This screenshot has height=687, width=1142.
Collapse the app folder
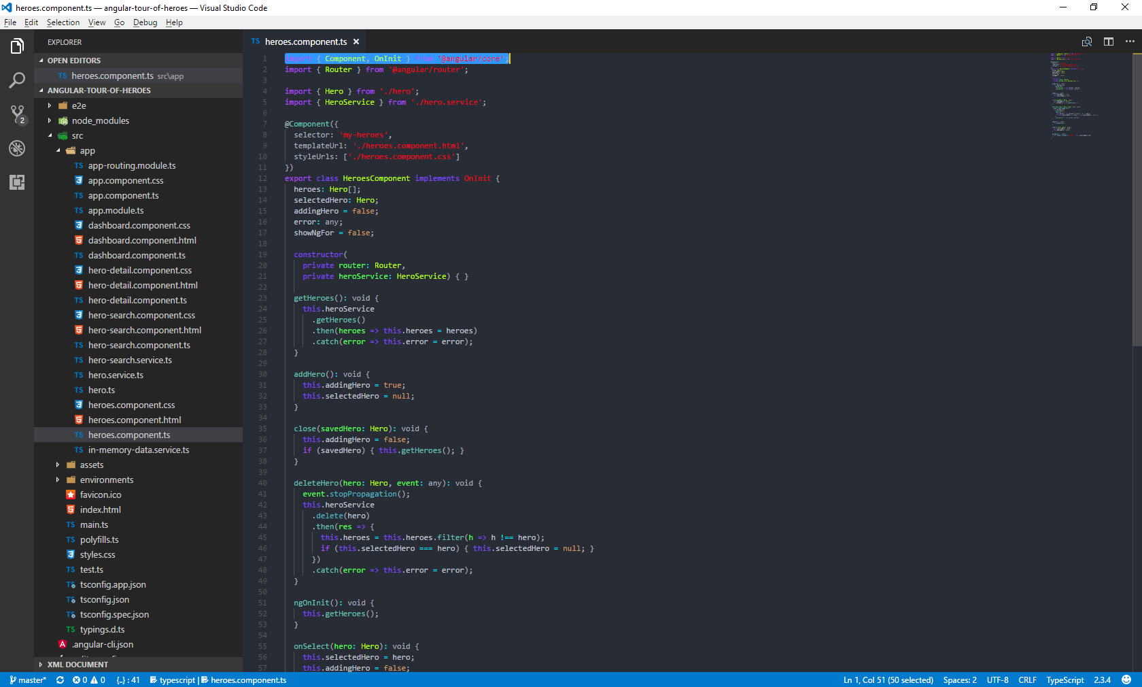(58, 151)
